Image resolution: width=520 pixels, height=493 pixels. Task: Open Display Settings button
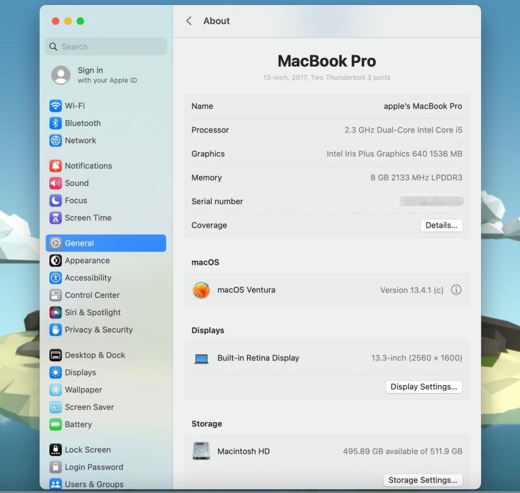(424, 387)
